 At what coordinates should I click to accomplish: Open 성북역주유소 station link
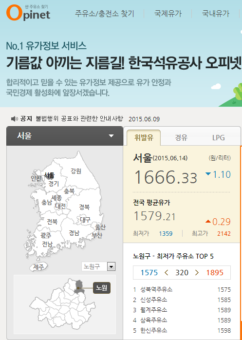(x=156, y=289)
